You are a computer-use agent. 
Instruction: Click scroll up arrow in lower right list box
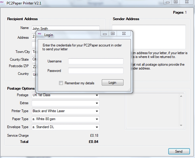click(181, 96)
